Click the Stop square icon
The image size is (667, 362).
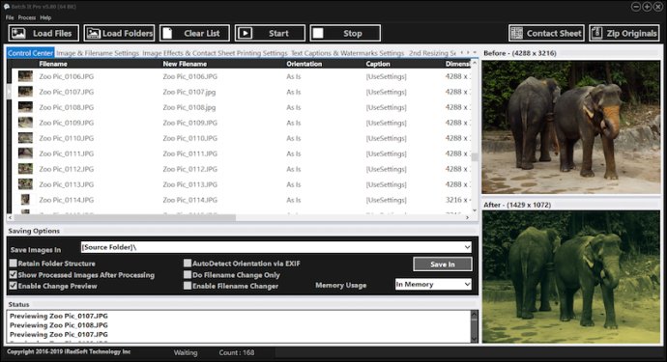click(318, 33)
